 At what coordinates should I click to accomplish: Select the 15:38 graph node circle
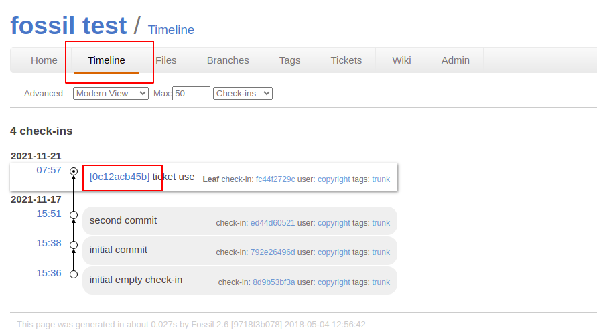(74, 245)
